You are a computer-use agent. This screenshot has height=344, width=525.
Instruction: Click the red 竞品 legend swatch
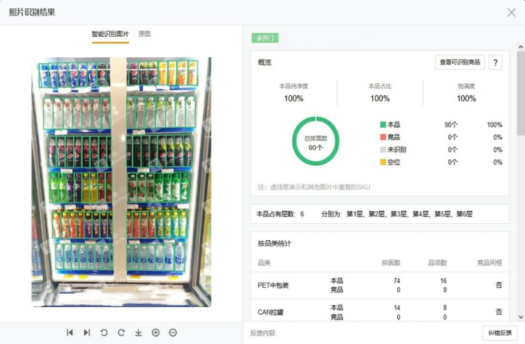383,137
